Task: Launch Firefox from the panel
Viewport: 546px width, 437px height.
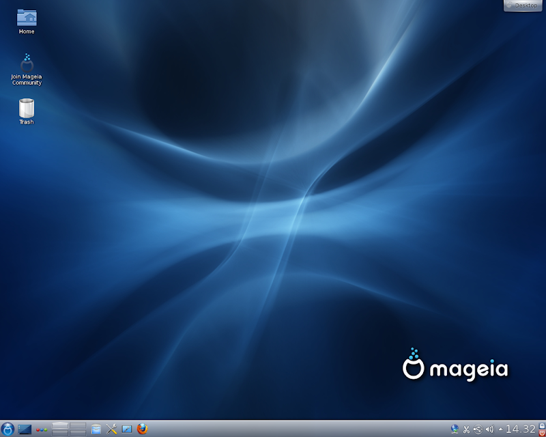Action: tap(142, 429)
